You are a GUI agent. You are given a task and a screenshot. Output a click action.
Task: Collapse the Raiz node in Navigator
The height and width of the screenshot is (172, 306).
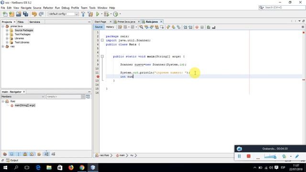(3, 101)
